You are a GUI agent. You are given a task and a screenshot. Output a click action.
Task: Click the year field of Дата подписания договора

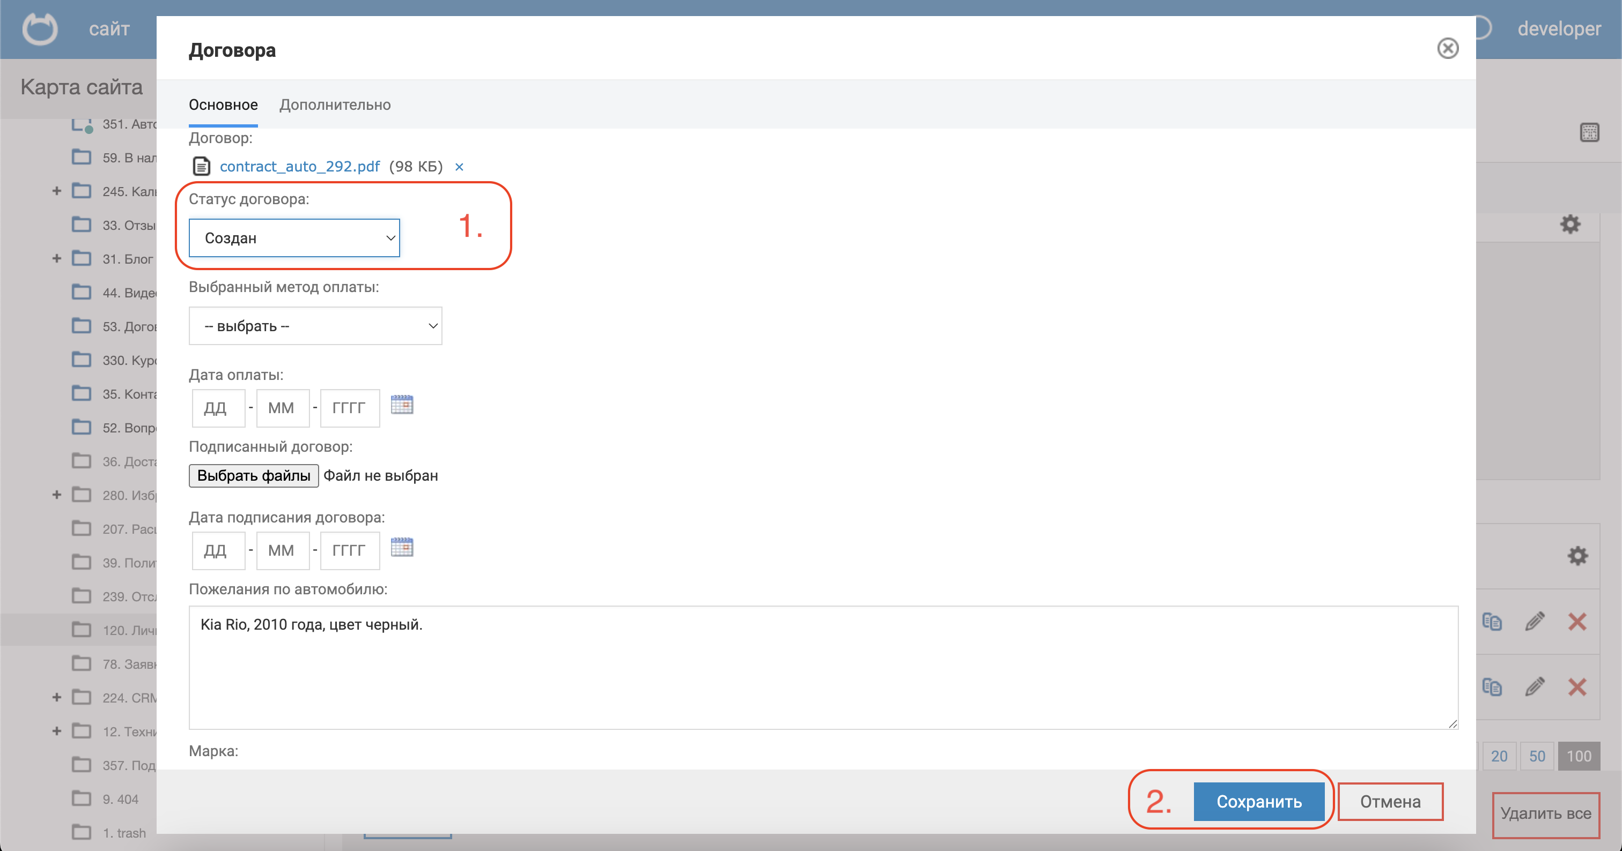350,550
